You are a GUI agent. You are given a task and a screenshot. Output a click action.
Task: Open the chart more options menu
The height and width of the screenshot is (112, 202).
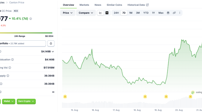[180, 13]
